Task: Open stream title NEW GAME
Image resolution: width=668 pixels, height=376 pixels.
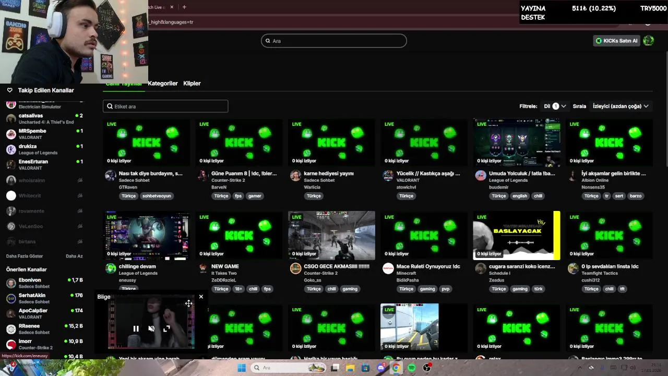Action: pos(225,266)
